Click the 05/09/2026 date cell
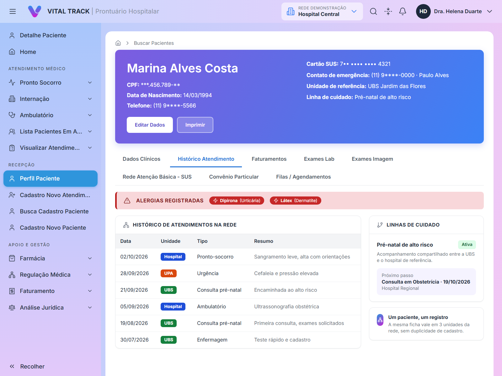This screenshot has width=502, height=376. click(x=135, y=306)
